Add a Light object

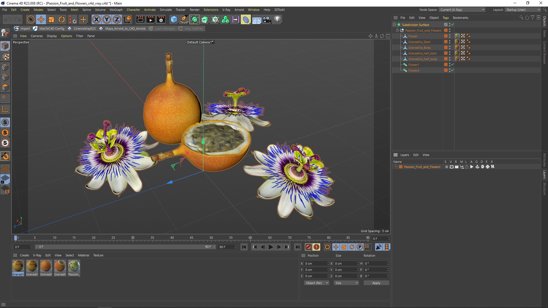[x=277, y=19]
